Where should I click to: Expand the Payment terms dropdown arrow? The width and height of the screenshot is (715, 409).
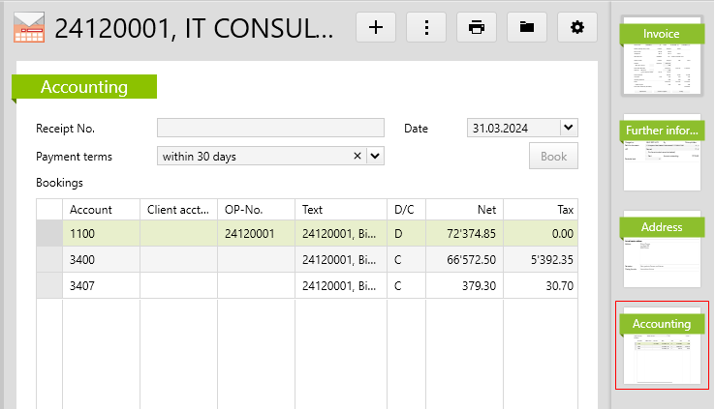376,155
